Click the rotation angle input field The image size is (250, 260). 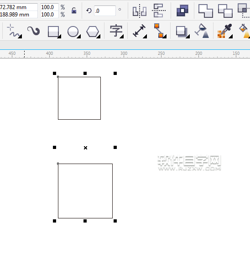coord(105,11)
